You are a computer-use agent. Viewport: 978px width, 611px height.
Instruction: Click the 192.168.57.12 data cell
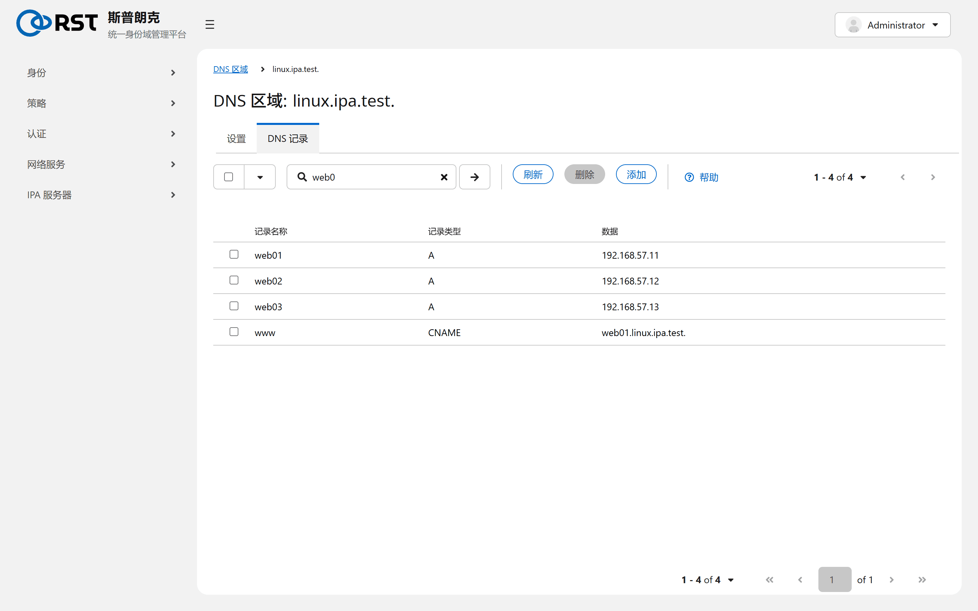point(630,281)
